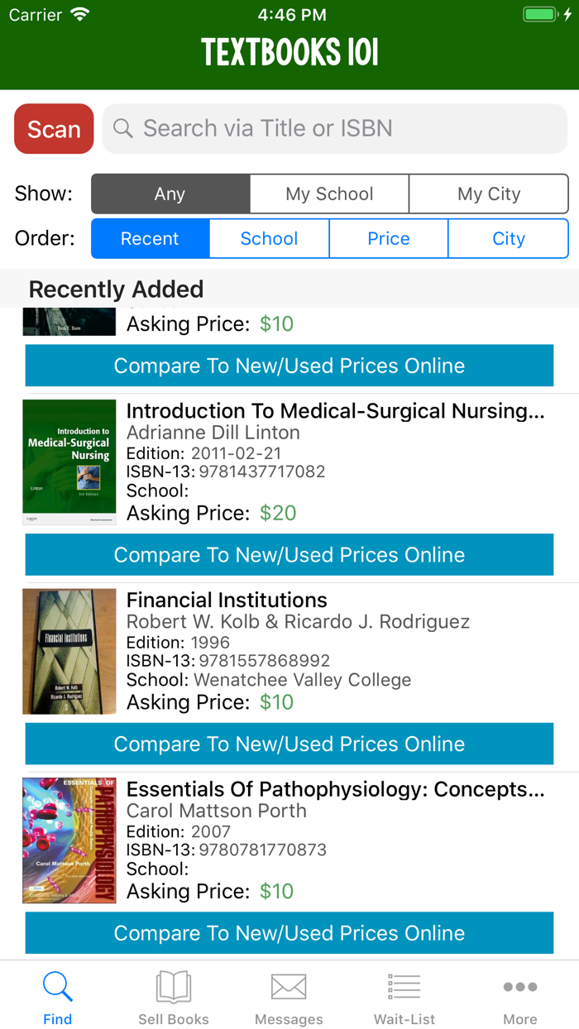Viewport: 579px width, 1029px height.
Task: Sort the list by City
Action: pos(509,238)
